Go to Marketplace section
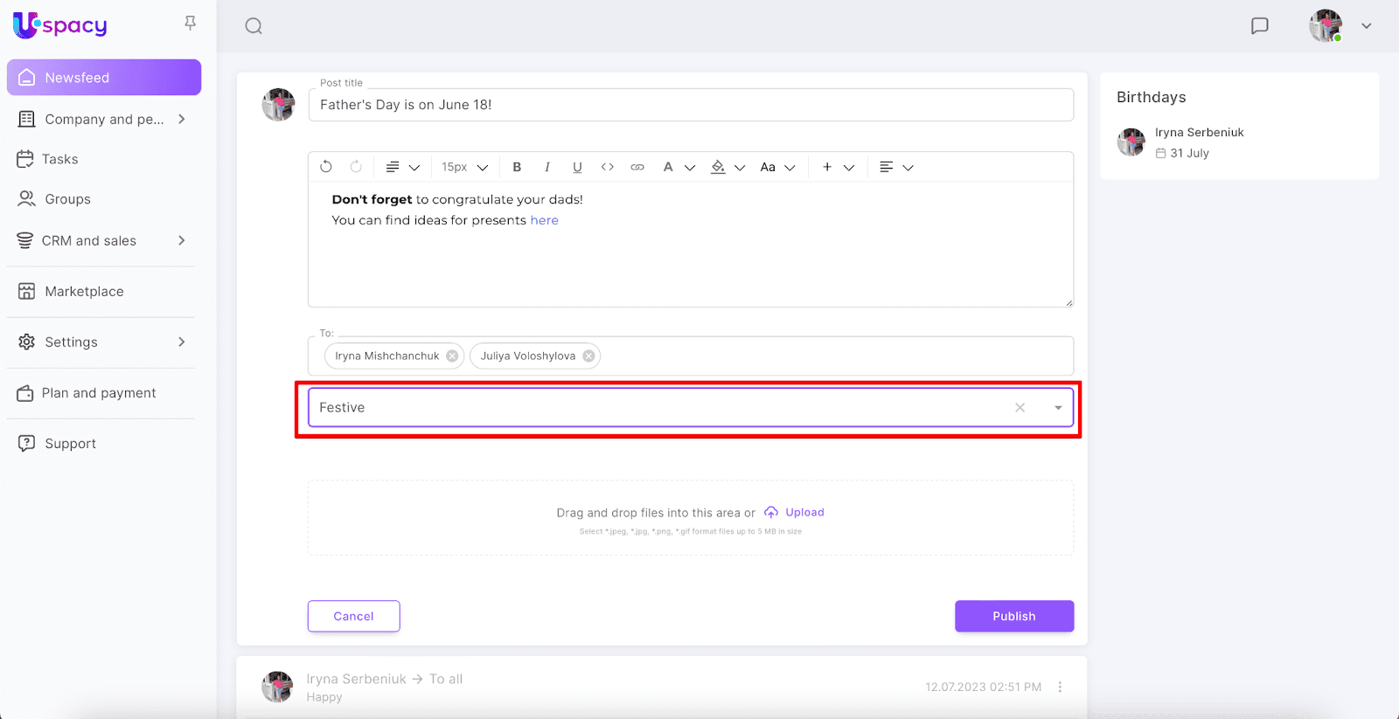 [x=84, y=292]
